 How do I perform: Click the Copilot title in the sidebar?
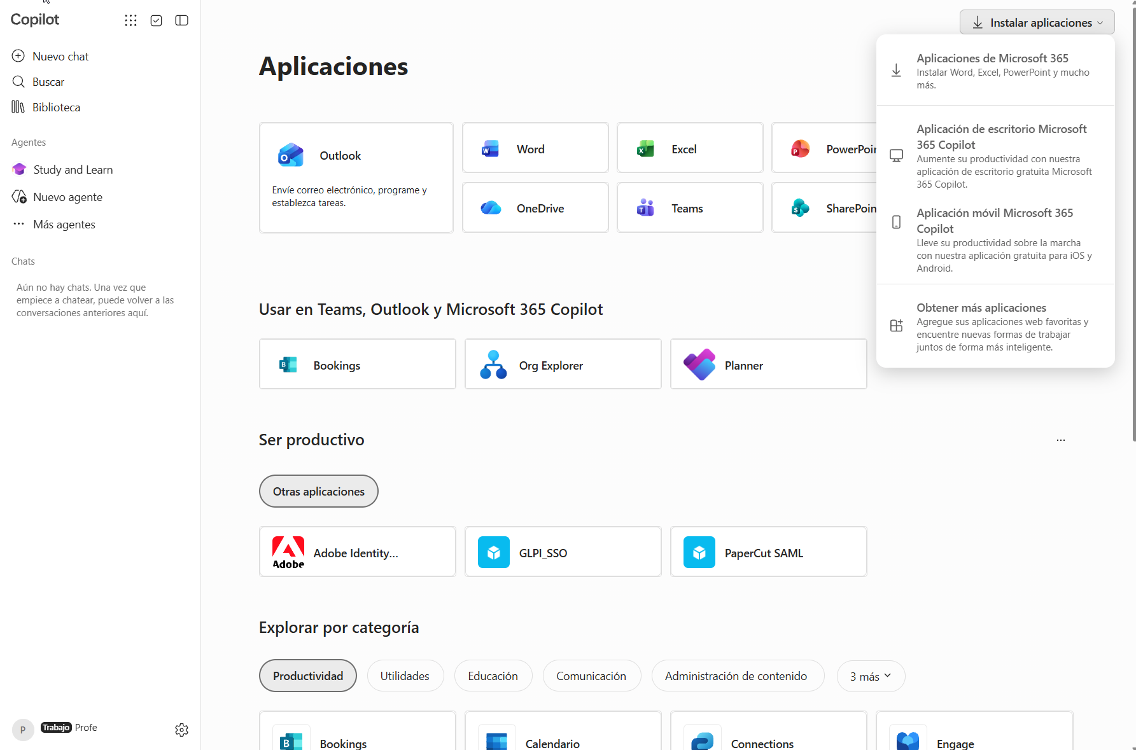click(x=35, y=19)
